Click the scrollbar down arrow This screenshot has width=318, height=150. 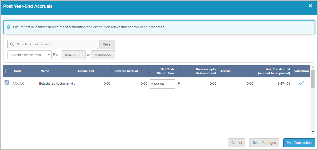(x=312, y=132)
